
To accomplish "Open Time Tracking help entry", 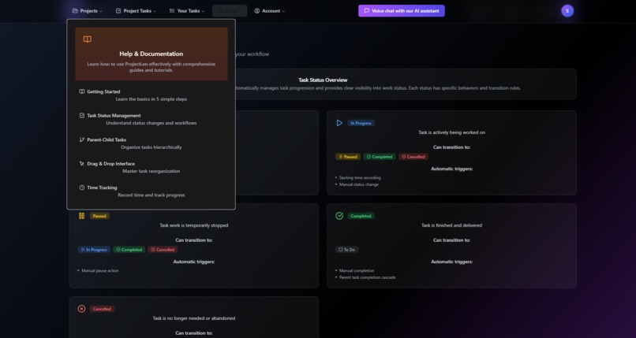I will 151,191.
